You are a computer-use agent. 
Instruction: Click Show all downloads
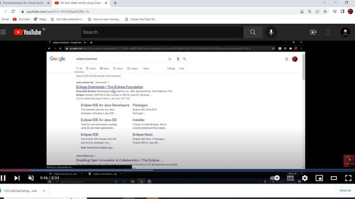click(345, 191)
